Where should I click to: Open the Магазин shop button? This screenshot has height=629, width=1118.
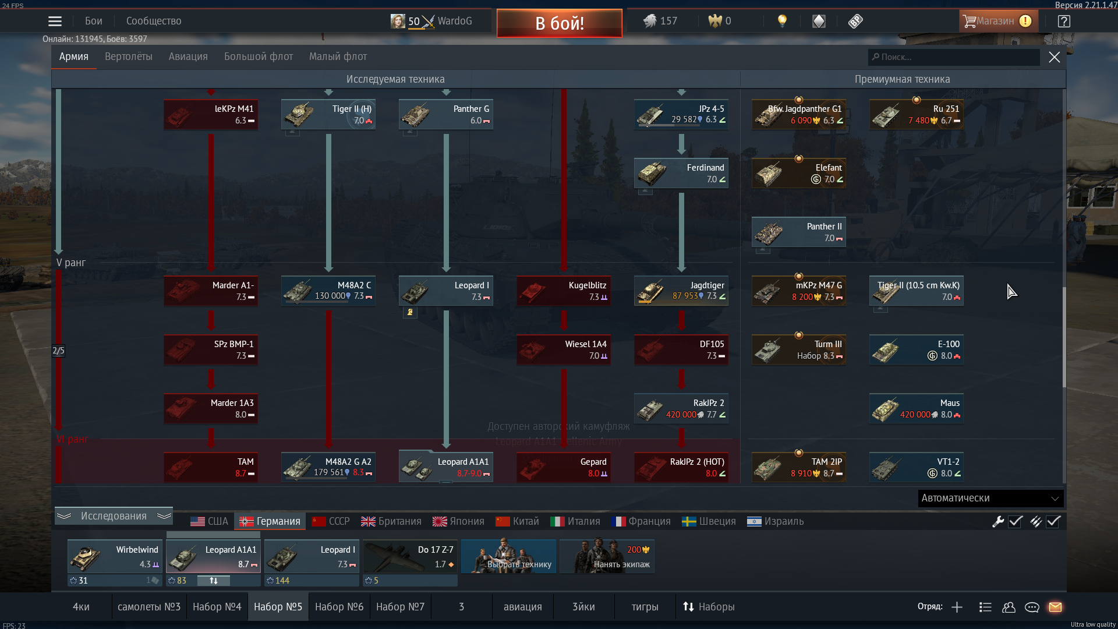(998, 21)
